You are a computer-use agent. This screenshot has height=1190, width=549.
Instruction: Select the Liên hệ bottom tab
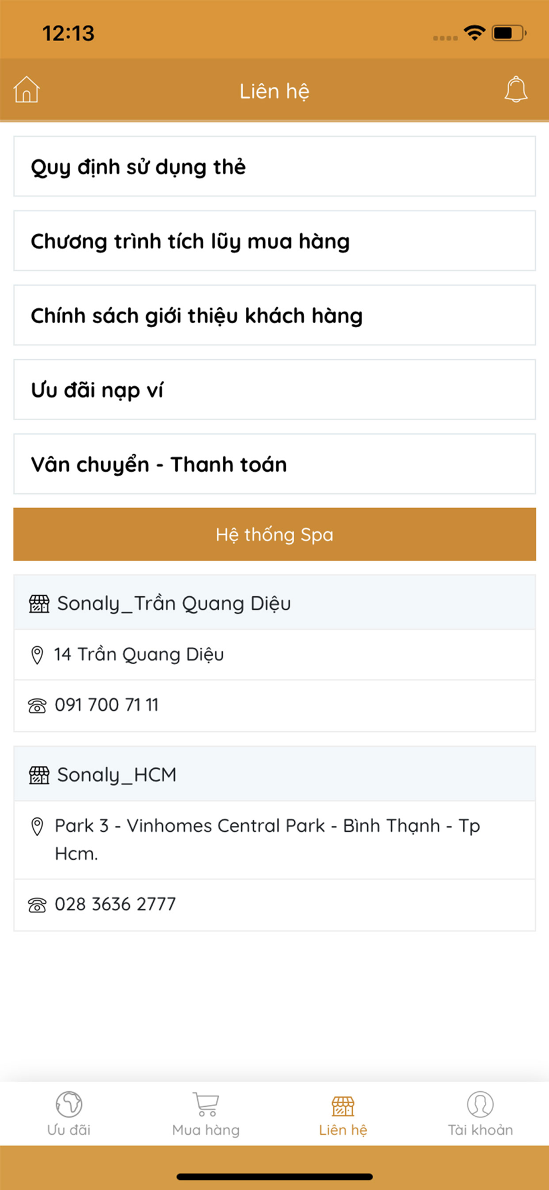pos(343,1114)
